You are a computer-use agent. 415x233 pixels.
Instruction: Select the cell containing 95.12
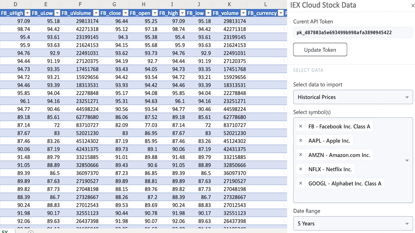[114, 29]
